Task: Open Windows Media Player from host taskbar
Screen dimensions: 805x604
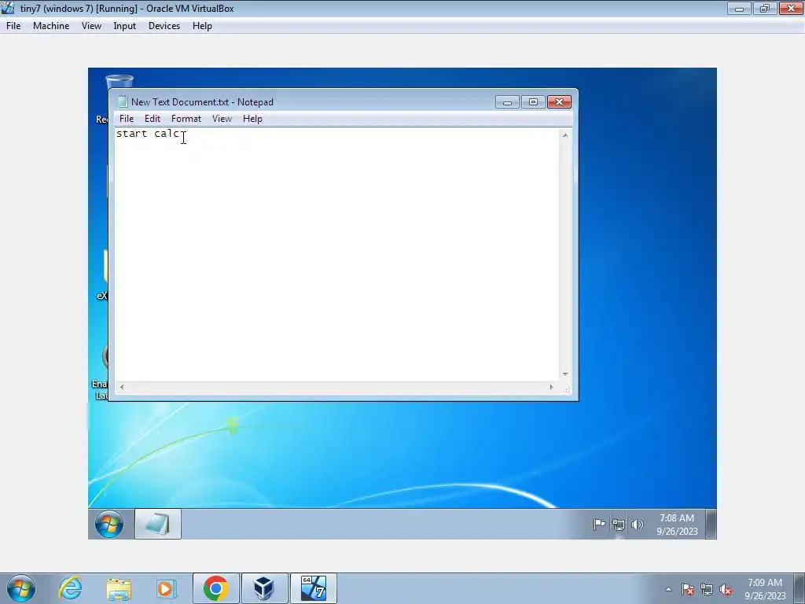Action: [x=166, y=588]
